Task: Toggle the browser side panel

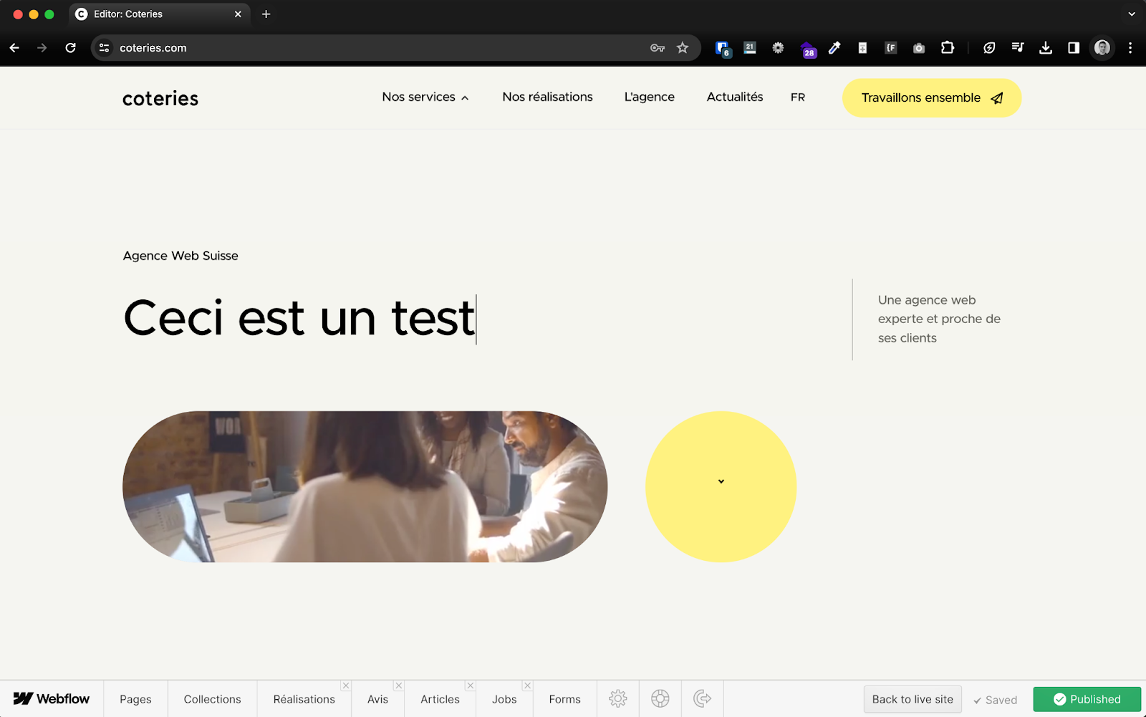Action: coord(1074,48)
